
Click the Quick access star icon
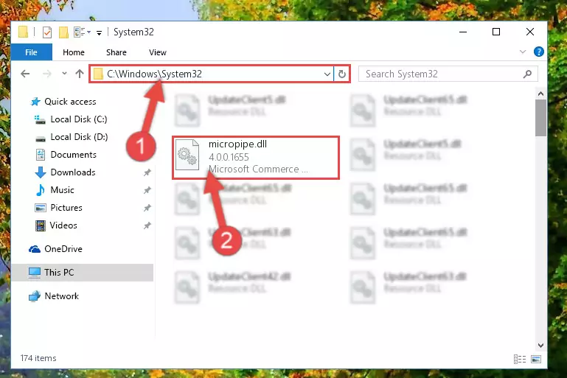tap(35, 102)
